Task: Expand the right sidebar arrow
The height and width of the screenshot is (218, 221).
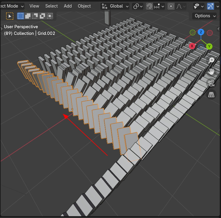Action: [x=219, y=29]
